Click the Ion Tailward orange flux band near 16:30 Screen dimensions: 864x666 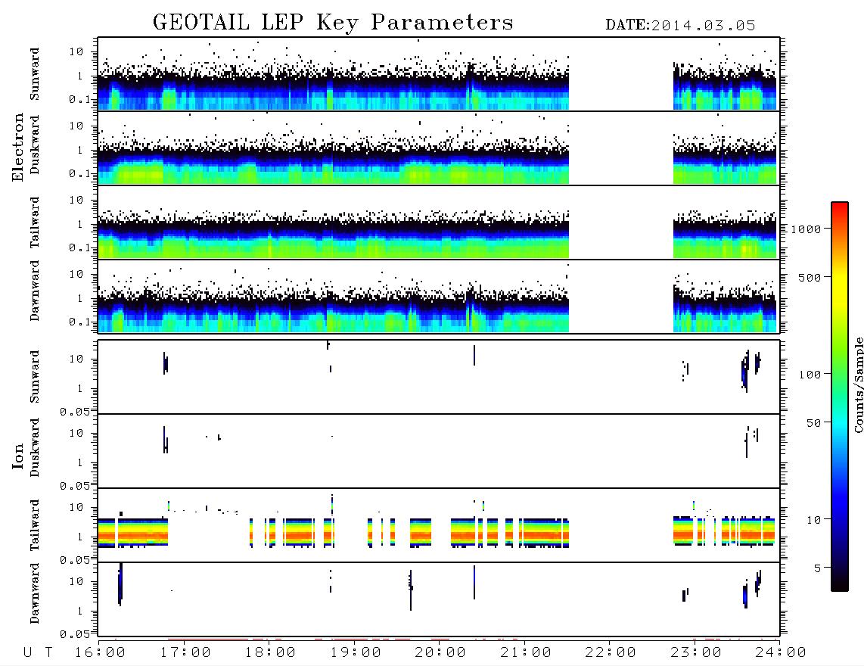[141, 535]
